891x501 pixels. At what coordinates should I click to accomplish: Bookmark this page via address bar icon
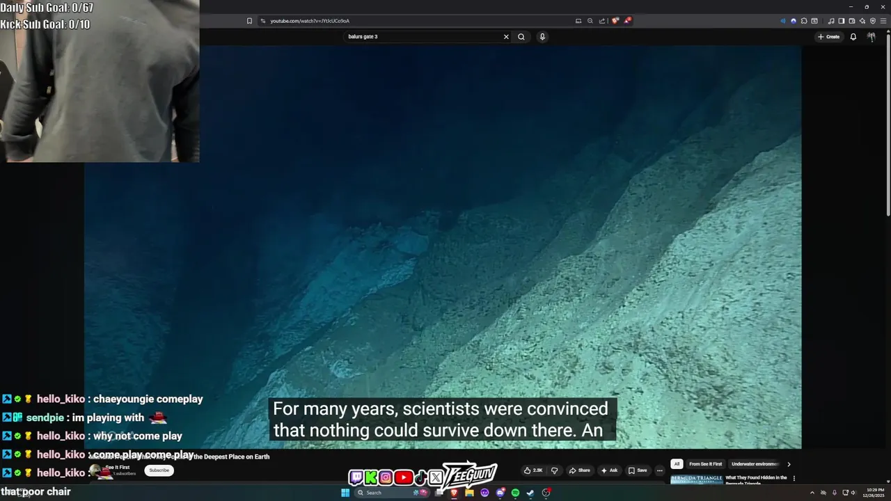coord(249,21)
